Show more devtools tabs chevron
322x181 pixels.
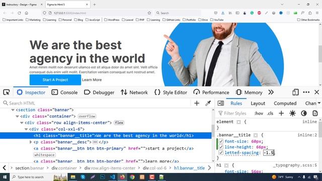pos(271,93)
